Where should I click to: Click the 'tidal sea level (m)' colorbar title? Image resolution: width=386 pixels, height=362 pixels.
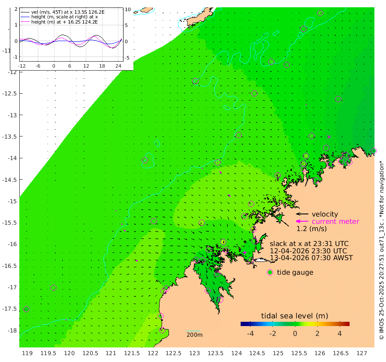pos(295,316)
